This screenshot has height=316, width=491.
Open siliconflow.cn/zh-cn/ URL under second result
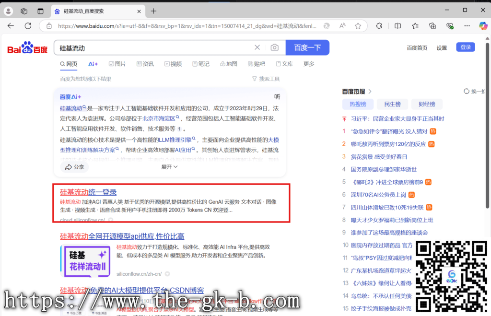pos(139,274)
